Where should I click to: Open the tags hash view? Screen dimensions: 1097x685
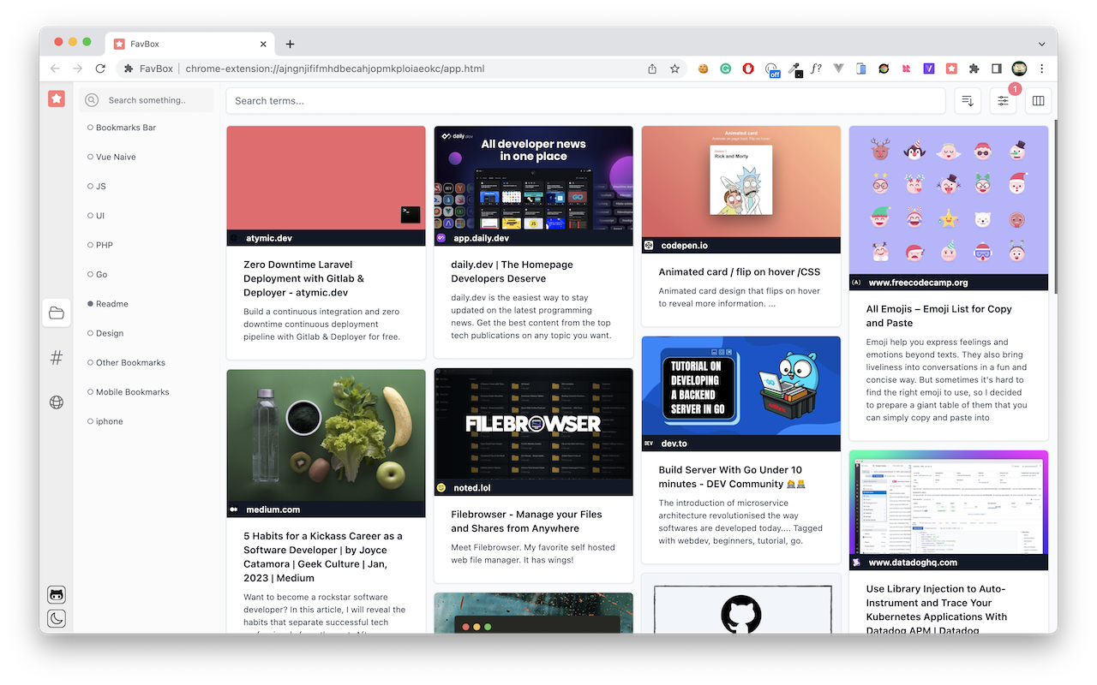(57, 358)
